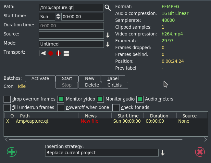The image size is (211, 163).
Task: Click the record single frame button
Action: click(58, 53)
